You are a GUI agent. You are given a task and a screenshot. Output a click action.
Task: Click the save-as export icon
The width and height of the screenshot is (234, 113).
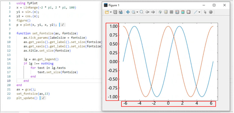pos(121,12)
